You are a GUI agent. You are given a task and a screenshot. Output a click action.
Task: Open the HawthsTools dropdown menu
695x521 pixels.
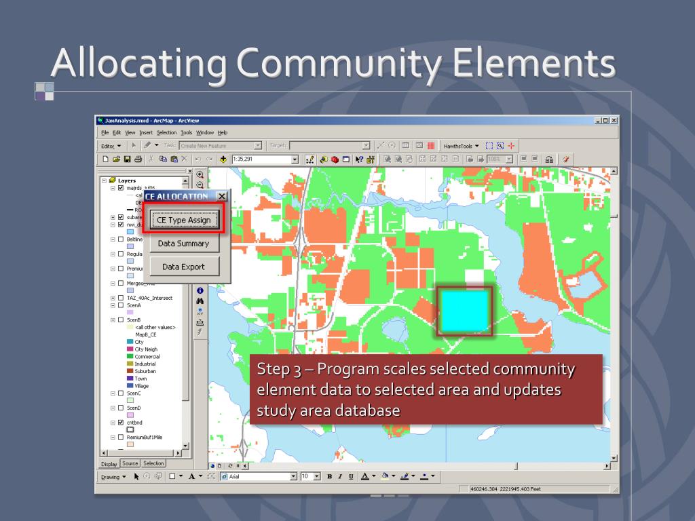coord(461,146)
